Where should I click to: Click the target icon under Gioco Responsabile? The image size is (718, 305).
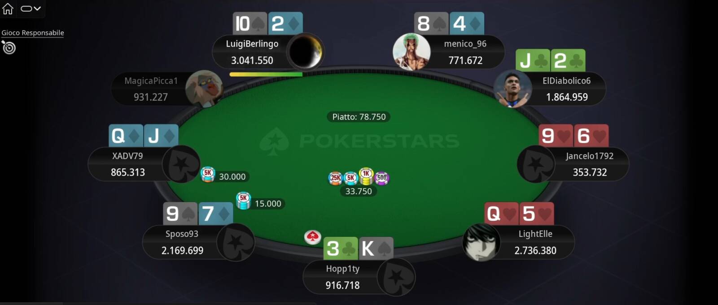pyautogui.click(x=9, y=47)
